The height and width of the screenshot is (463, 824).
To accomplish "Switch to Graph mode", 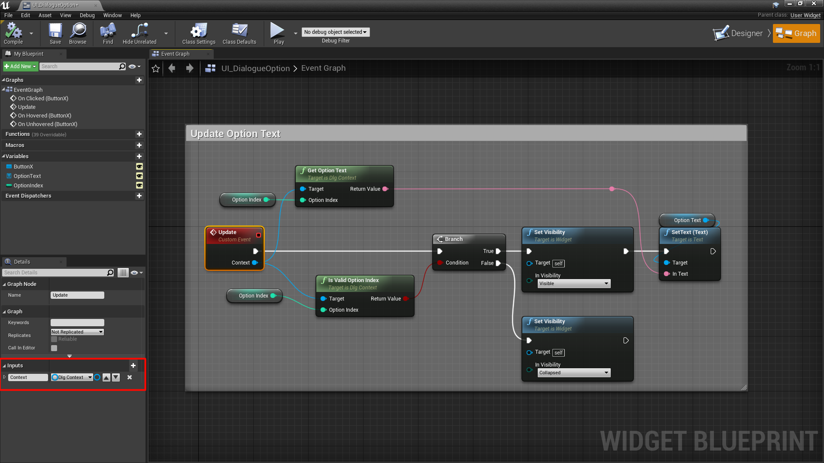I will click(797, 33).
